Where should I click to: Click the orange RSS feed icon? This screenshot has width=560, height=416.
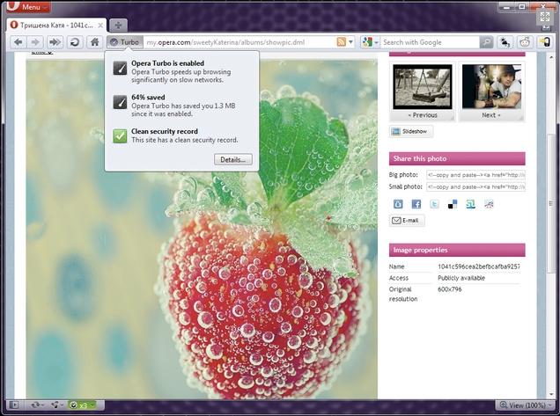341,42
